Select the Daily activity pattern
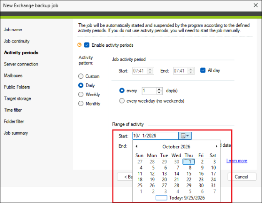 pyautogui.click(x=81, y=85)
